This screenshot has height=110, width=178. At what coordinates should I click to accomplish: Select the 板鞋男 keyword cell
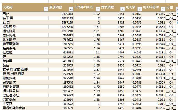click(x=25, y=61)
